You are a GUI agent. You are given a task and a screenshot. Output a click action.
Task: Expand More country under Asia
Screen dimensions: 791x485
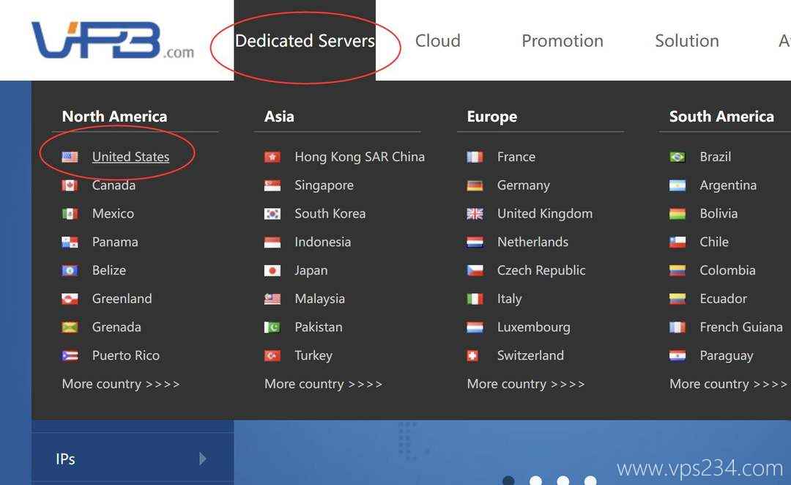click(324, 384)
